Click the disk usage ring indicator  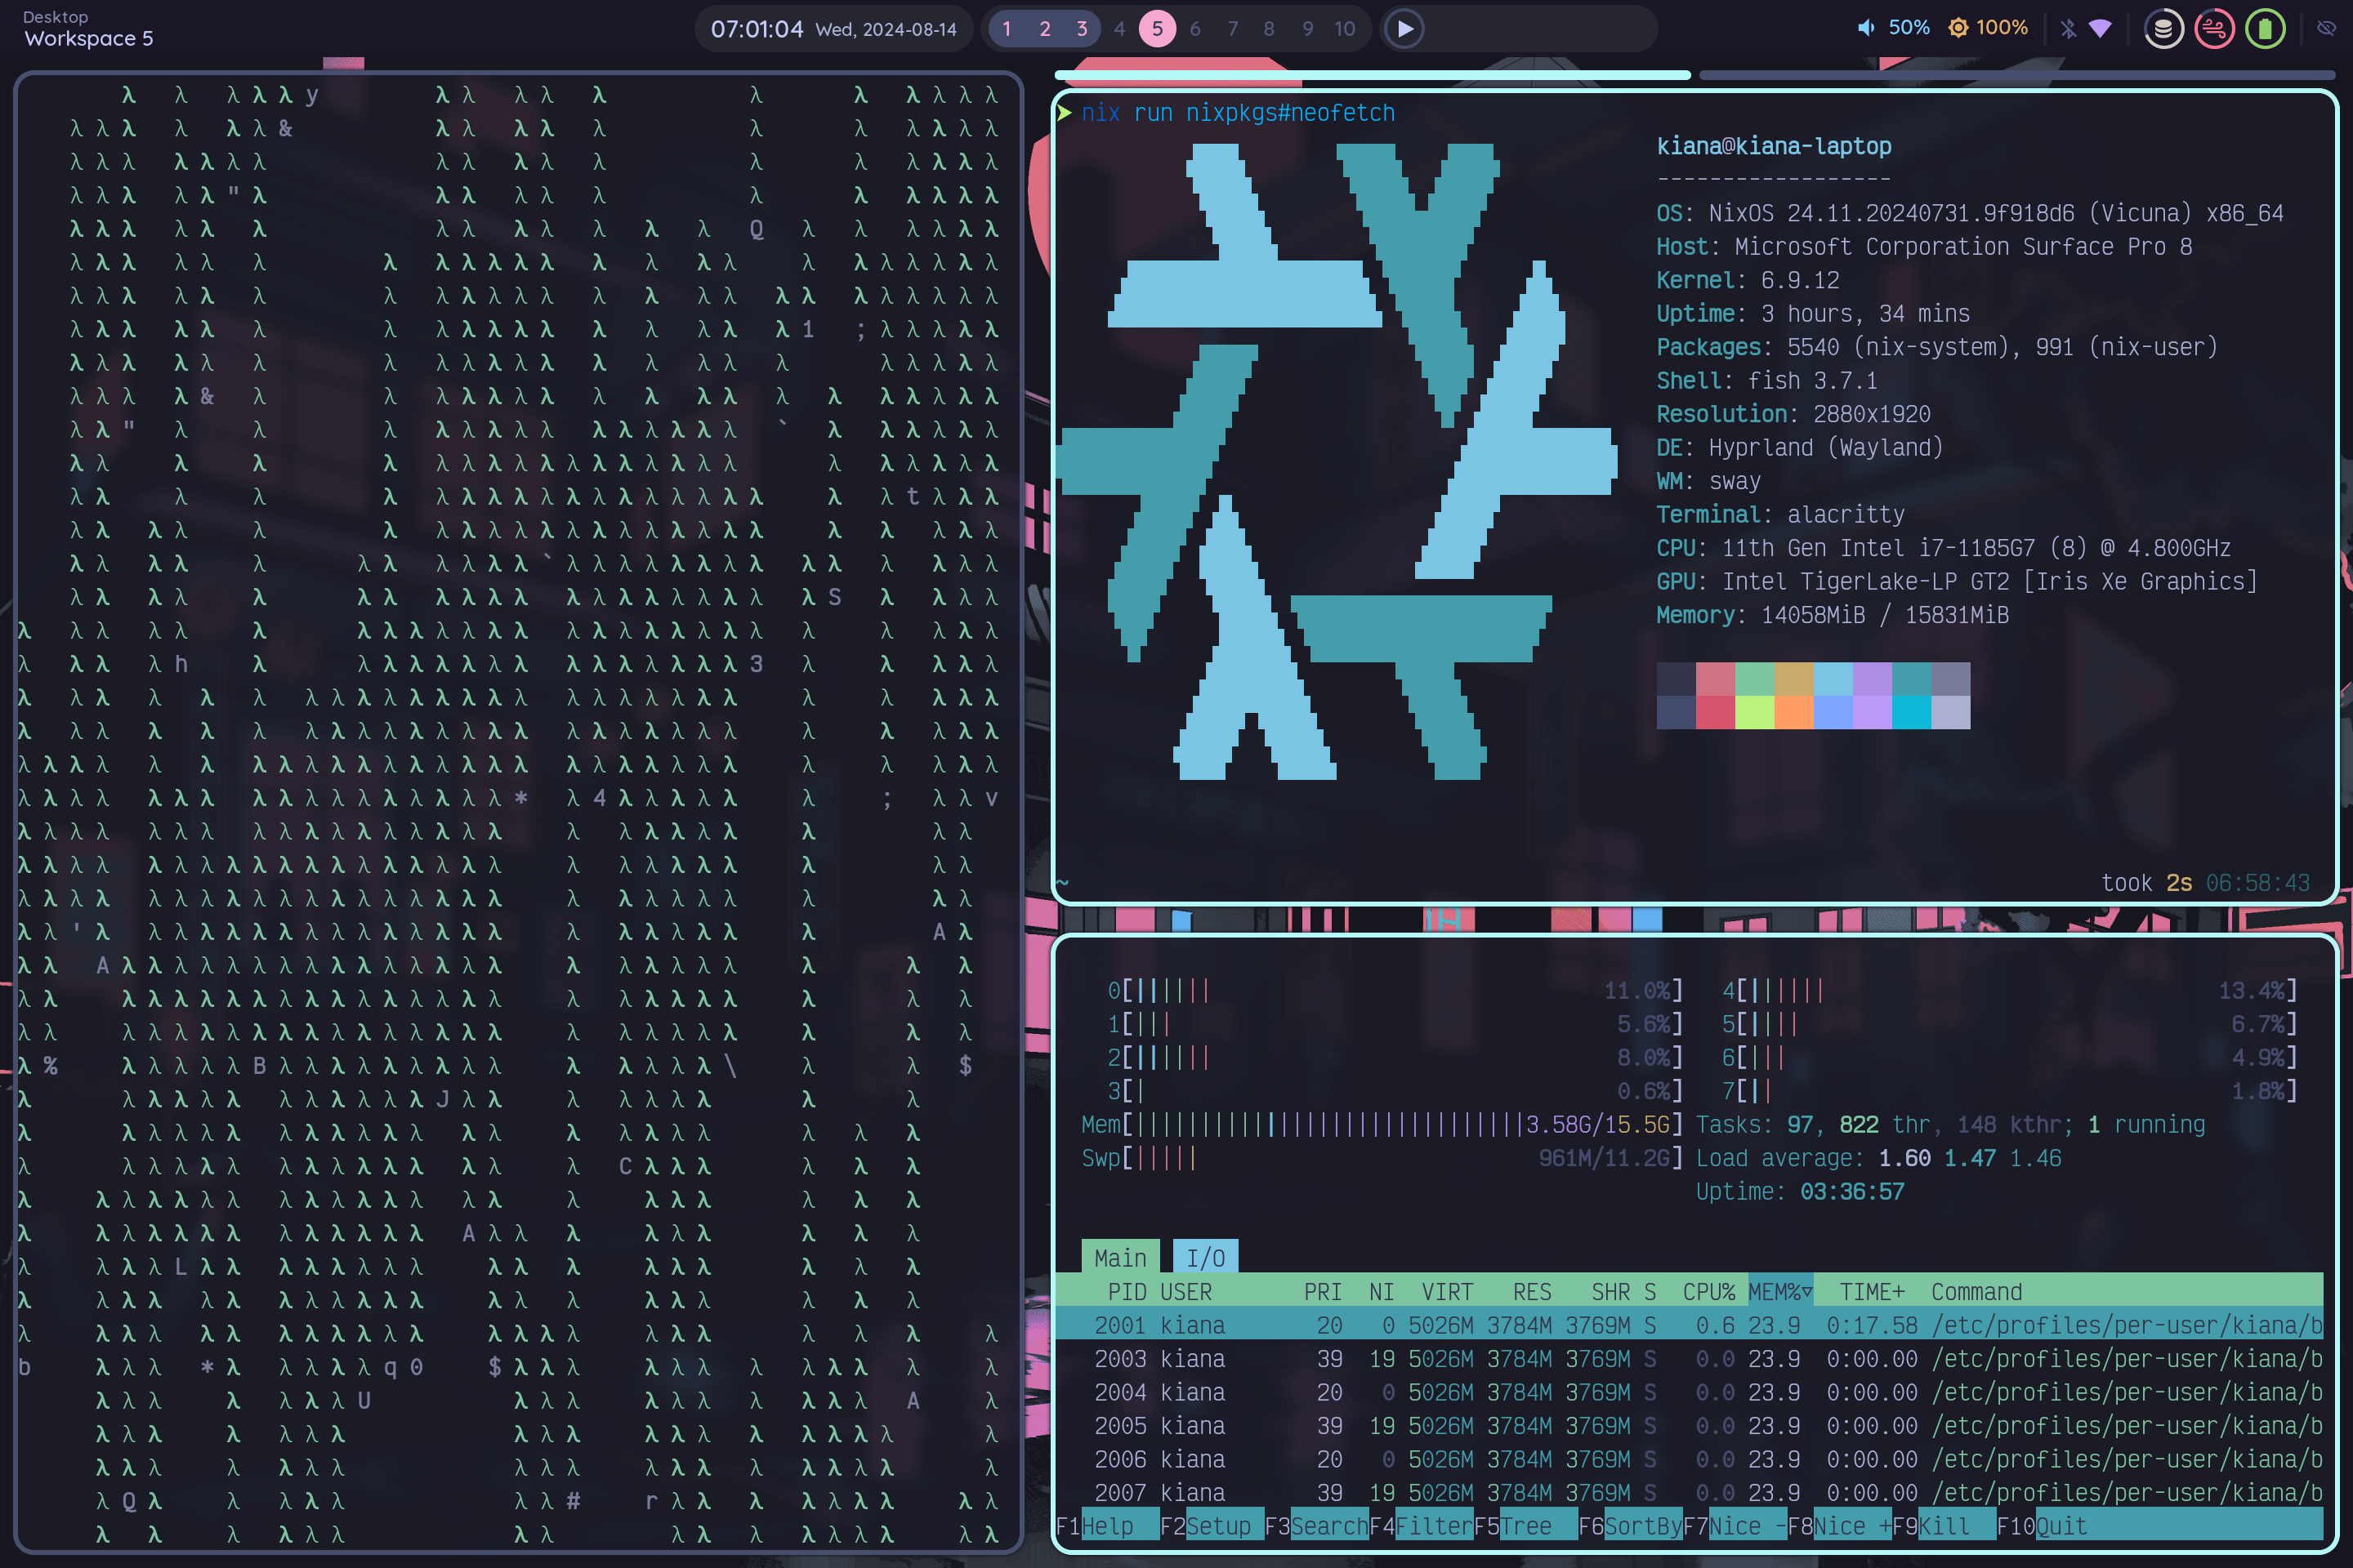coord(2164,28)
